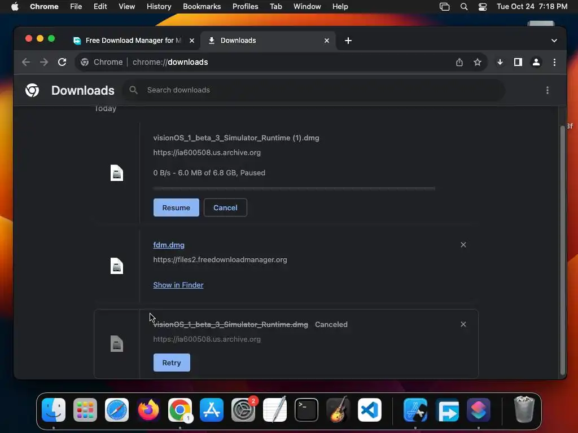578x433 pixels.
Task: Open Downloads page more actions menu
Action: [548, 90]
